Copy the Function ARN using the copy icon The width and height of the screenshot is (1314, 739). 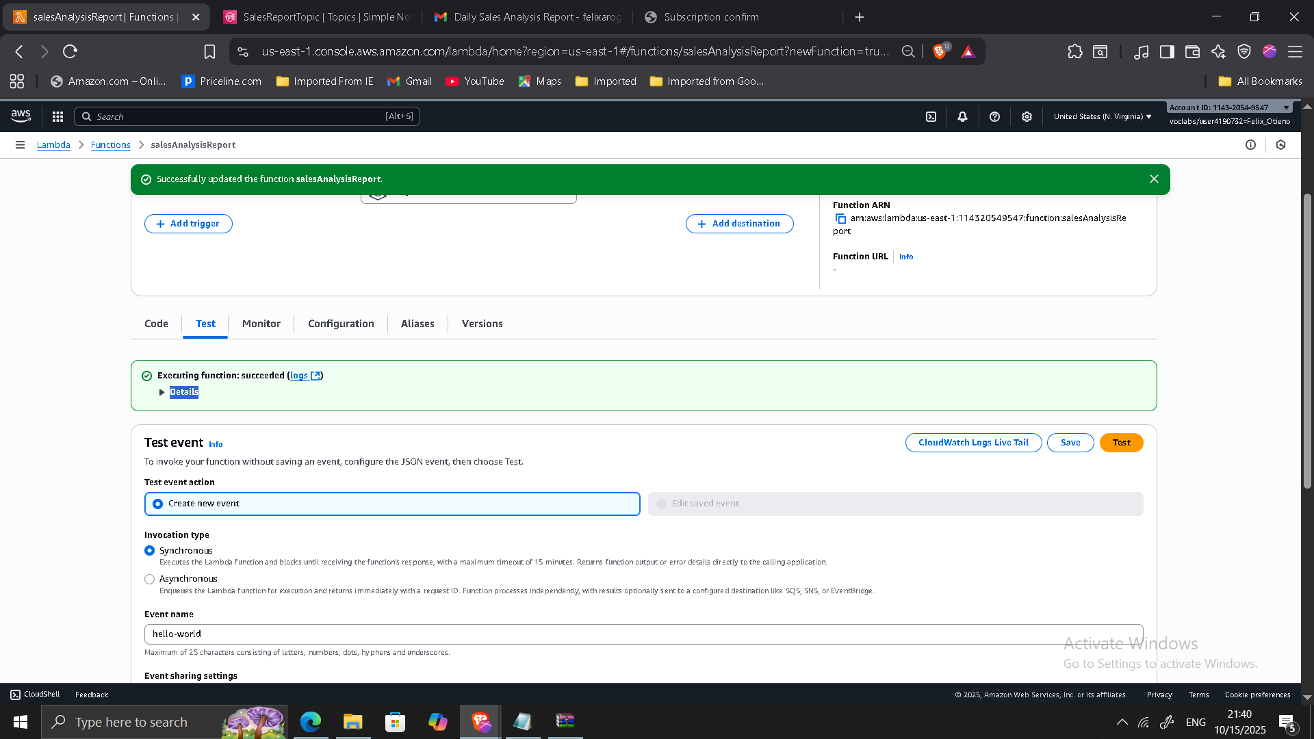click(x=840, y=218)
